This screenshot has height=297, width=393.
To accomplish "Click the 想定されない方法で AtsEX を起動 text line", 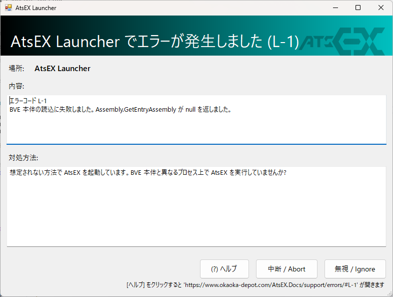I will 148,173.
